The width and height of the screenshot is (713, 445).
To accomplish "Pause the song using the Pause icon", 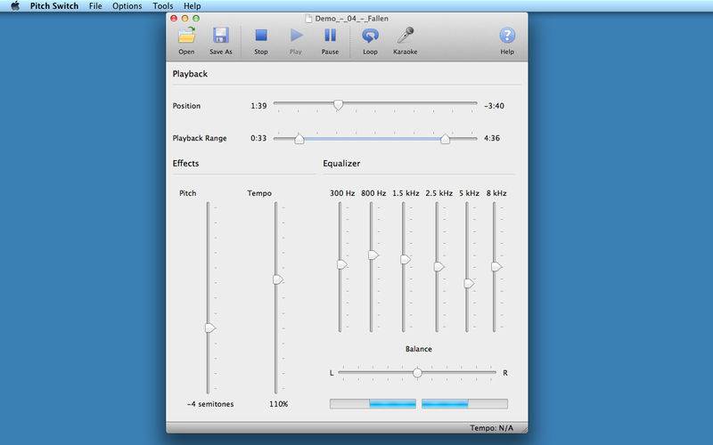I will (330, 36).
